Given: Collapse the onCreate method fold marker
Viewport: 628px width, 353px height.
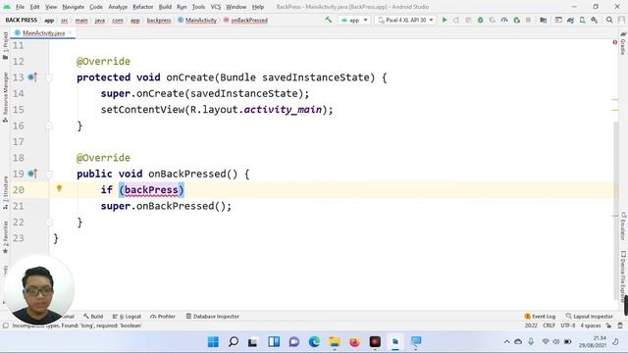Looking at the screenshot, I should 49,77.
